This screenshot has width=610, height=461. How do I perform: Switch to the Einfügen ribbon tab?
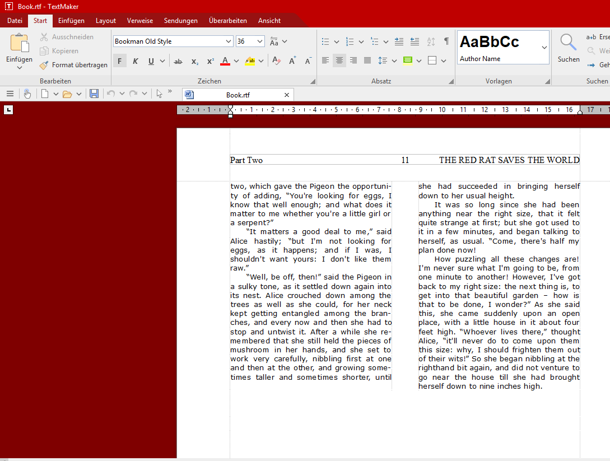(x=71, y=21)
